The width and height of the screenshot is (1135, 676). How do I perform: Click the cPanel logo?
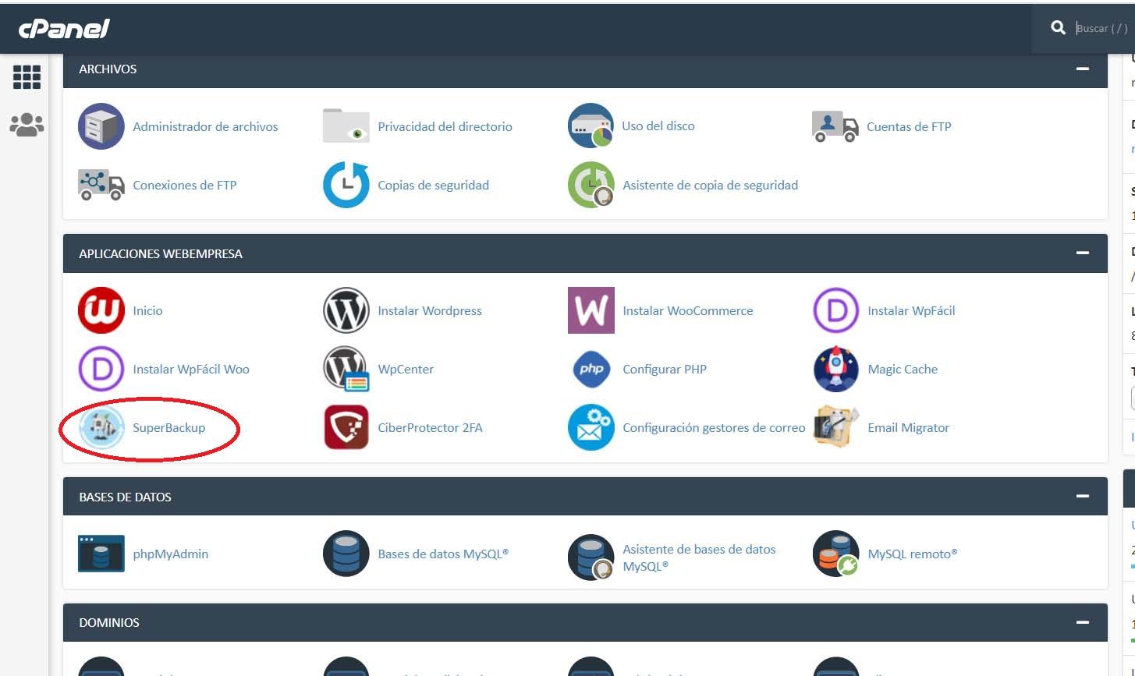(64, 29)
